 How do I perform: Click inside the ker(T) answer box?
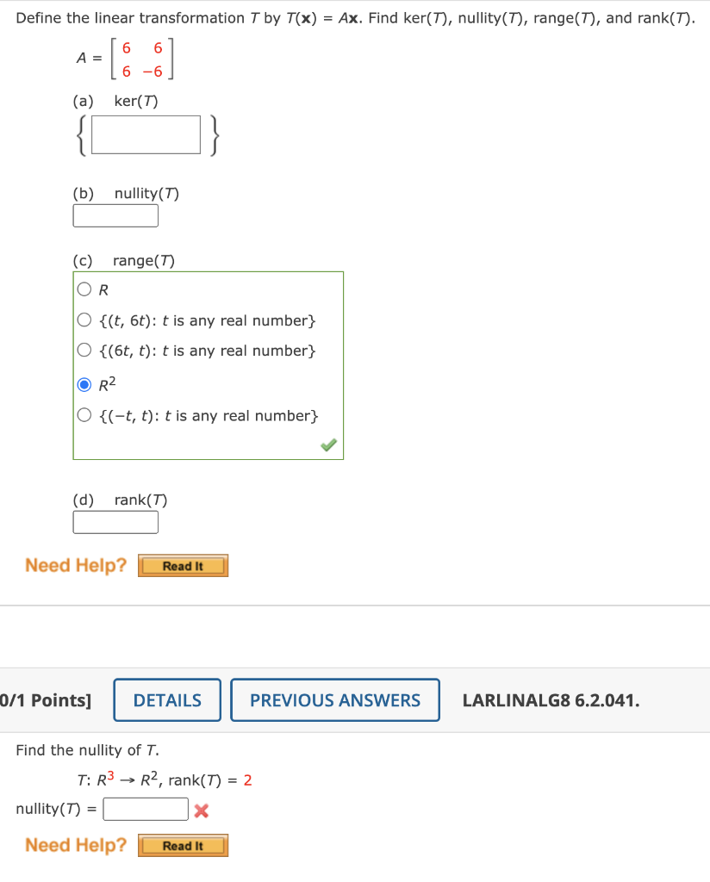pyautogui.click(x=145, y=134)
